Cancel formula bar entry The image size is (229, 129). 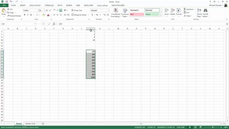tap(44, 24)
